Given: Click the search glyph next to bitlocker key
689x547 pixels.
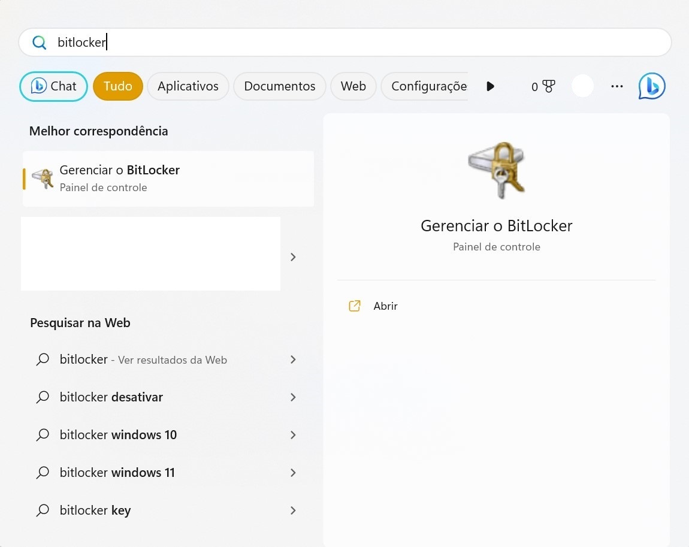Looking at the screenshot, I should [x=42, y=510].
